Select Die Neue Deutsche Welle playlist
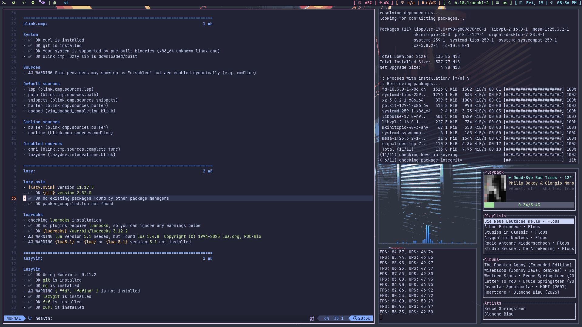The width and height of the screenshot is (582, 327). coord(529,222)
